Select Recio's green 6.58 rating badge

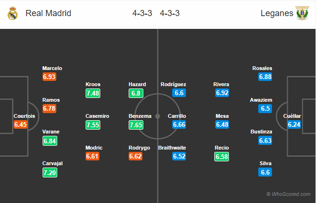(x=222, y=157)
